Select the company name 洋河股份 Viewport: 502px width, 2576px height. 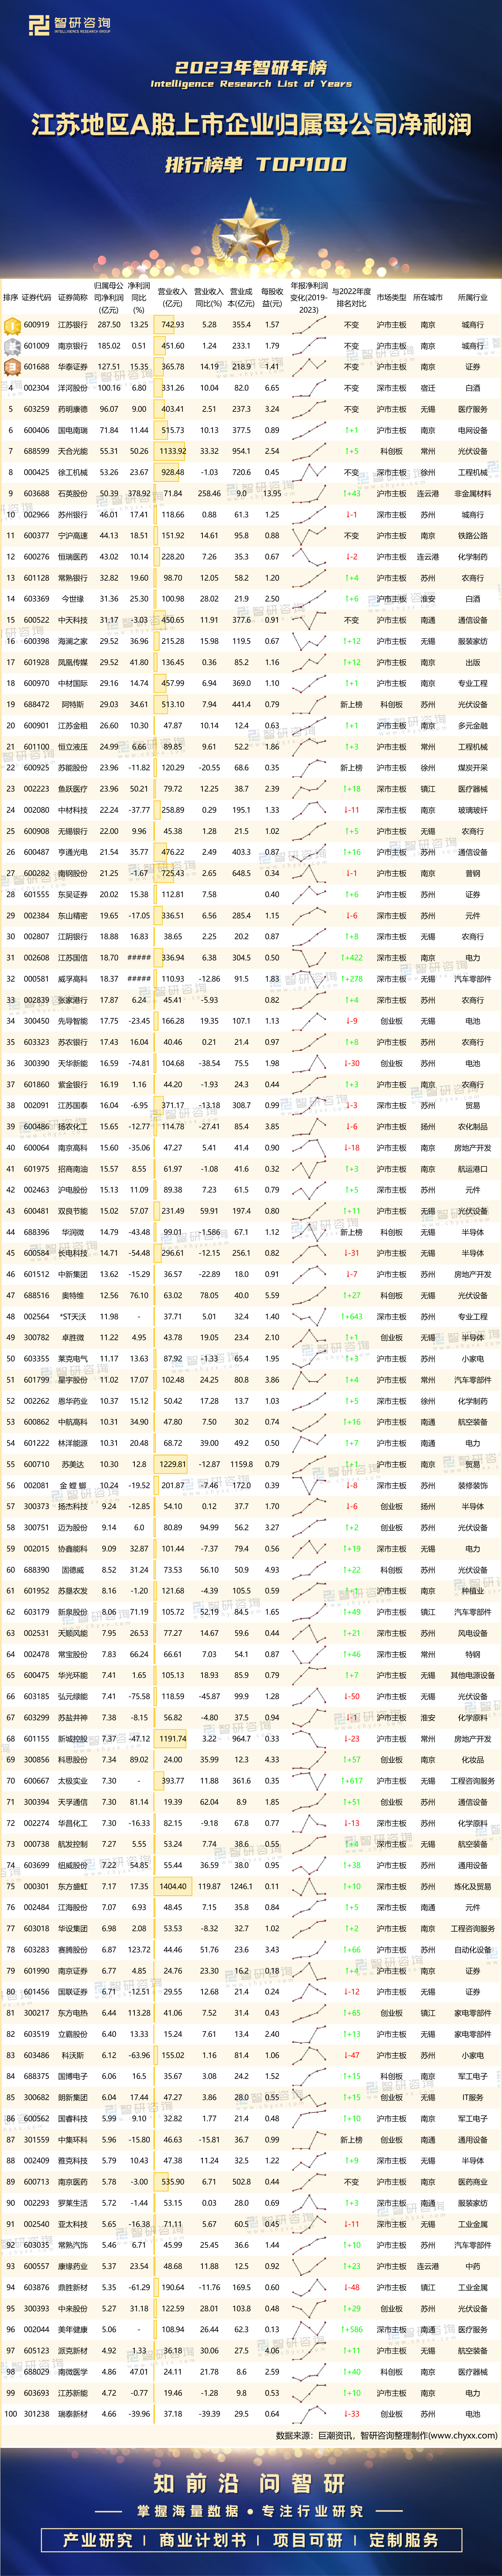click(73, 388)
